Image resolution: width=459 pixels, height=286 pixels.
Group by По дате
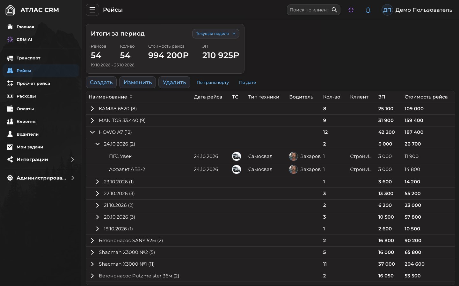(x=247, y=83)
